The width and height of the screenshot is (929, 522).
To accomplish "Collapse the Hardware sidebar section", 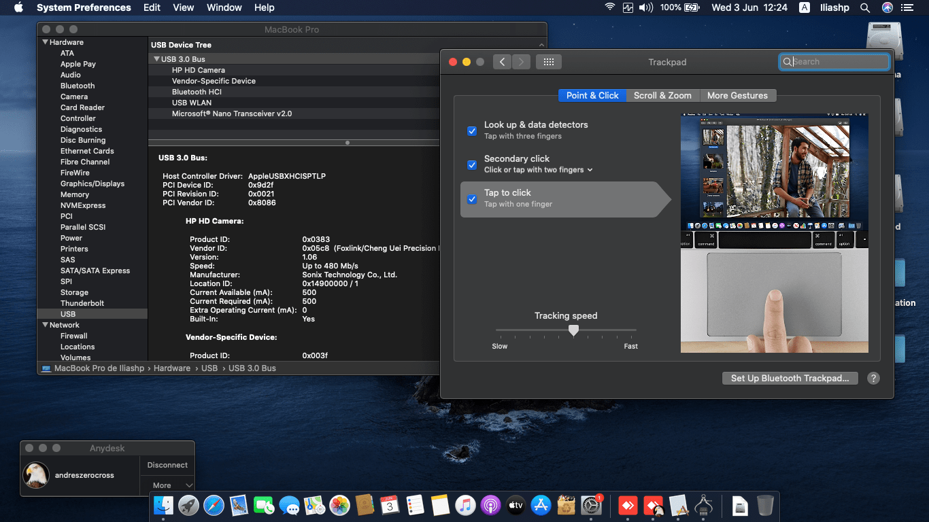I will (44, 42).
